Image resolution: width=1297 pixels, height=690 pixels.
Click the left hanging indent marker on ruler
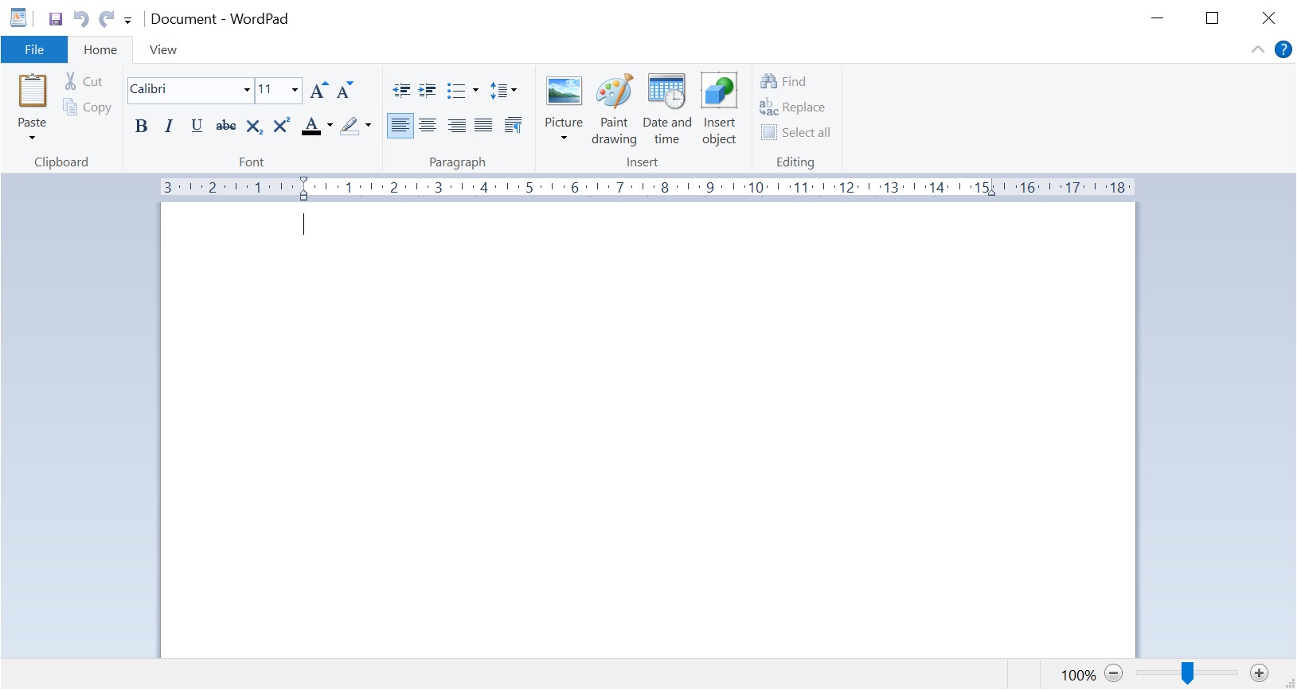pyautogui.click(x=303, y=193)
